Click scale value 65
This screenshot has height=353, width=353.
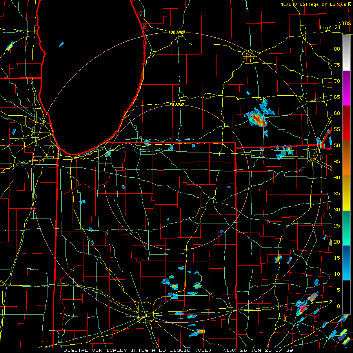point(337,97)
